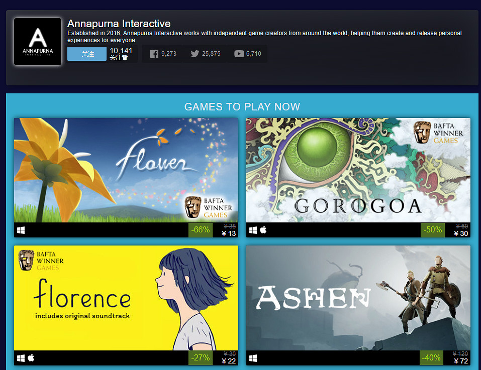Open the Facebook page icon
This screenshot has width=481, height=370.
point(154,54)
